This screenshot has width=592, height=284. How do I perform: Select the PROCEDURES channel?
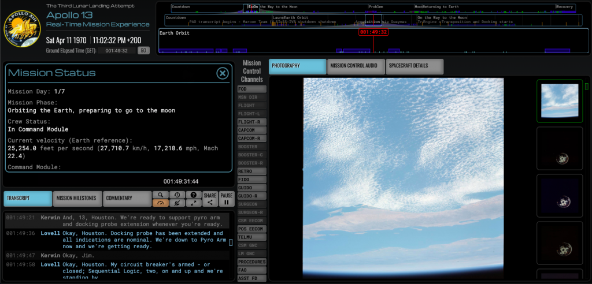coord(251,261)
